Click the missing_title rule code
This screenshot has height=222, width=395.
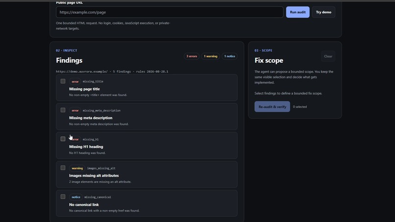tap(93, 81)
